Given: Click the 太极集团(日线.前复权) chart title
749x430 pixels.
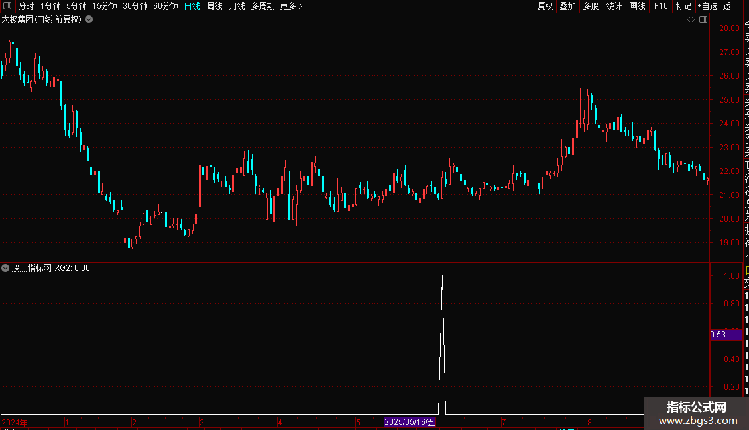Looking at the screenshot, I should pyautogui.click(x=42, y=20).
